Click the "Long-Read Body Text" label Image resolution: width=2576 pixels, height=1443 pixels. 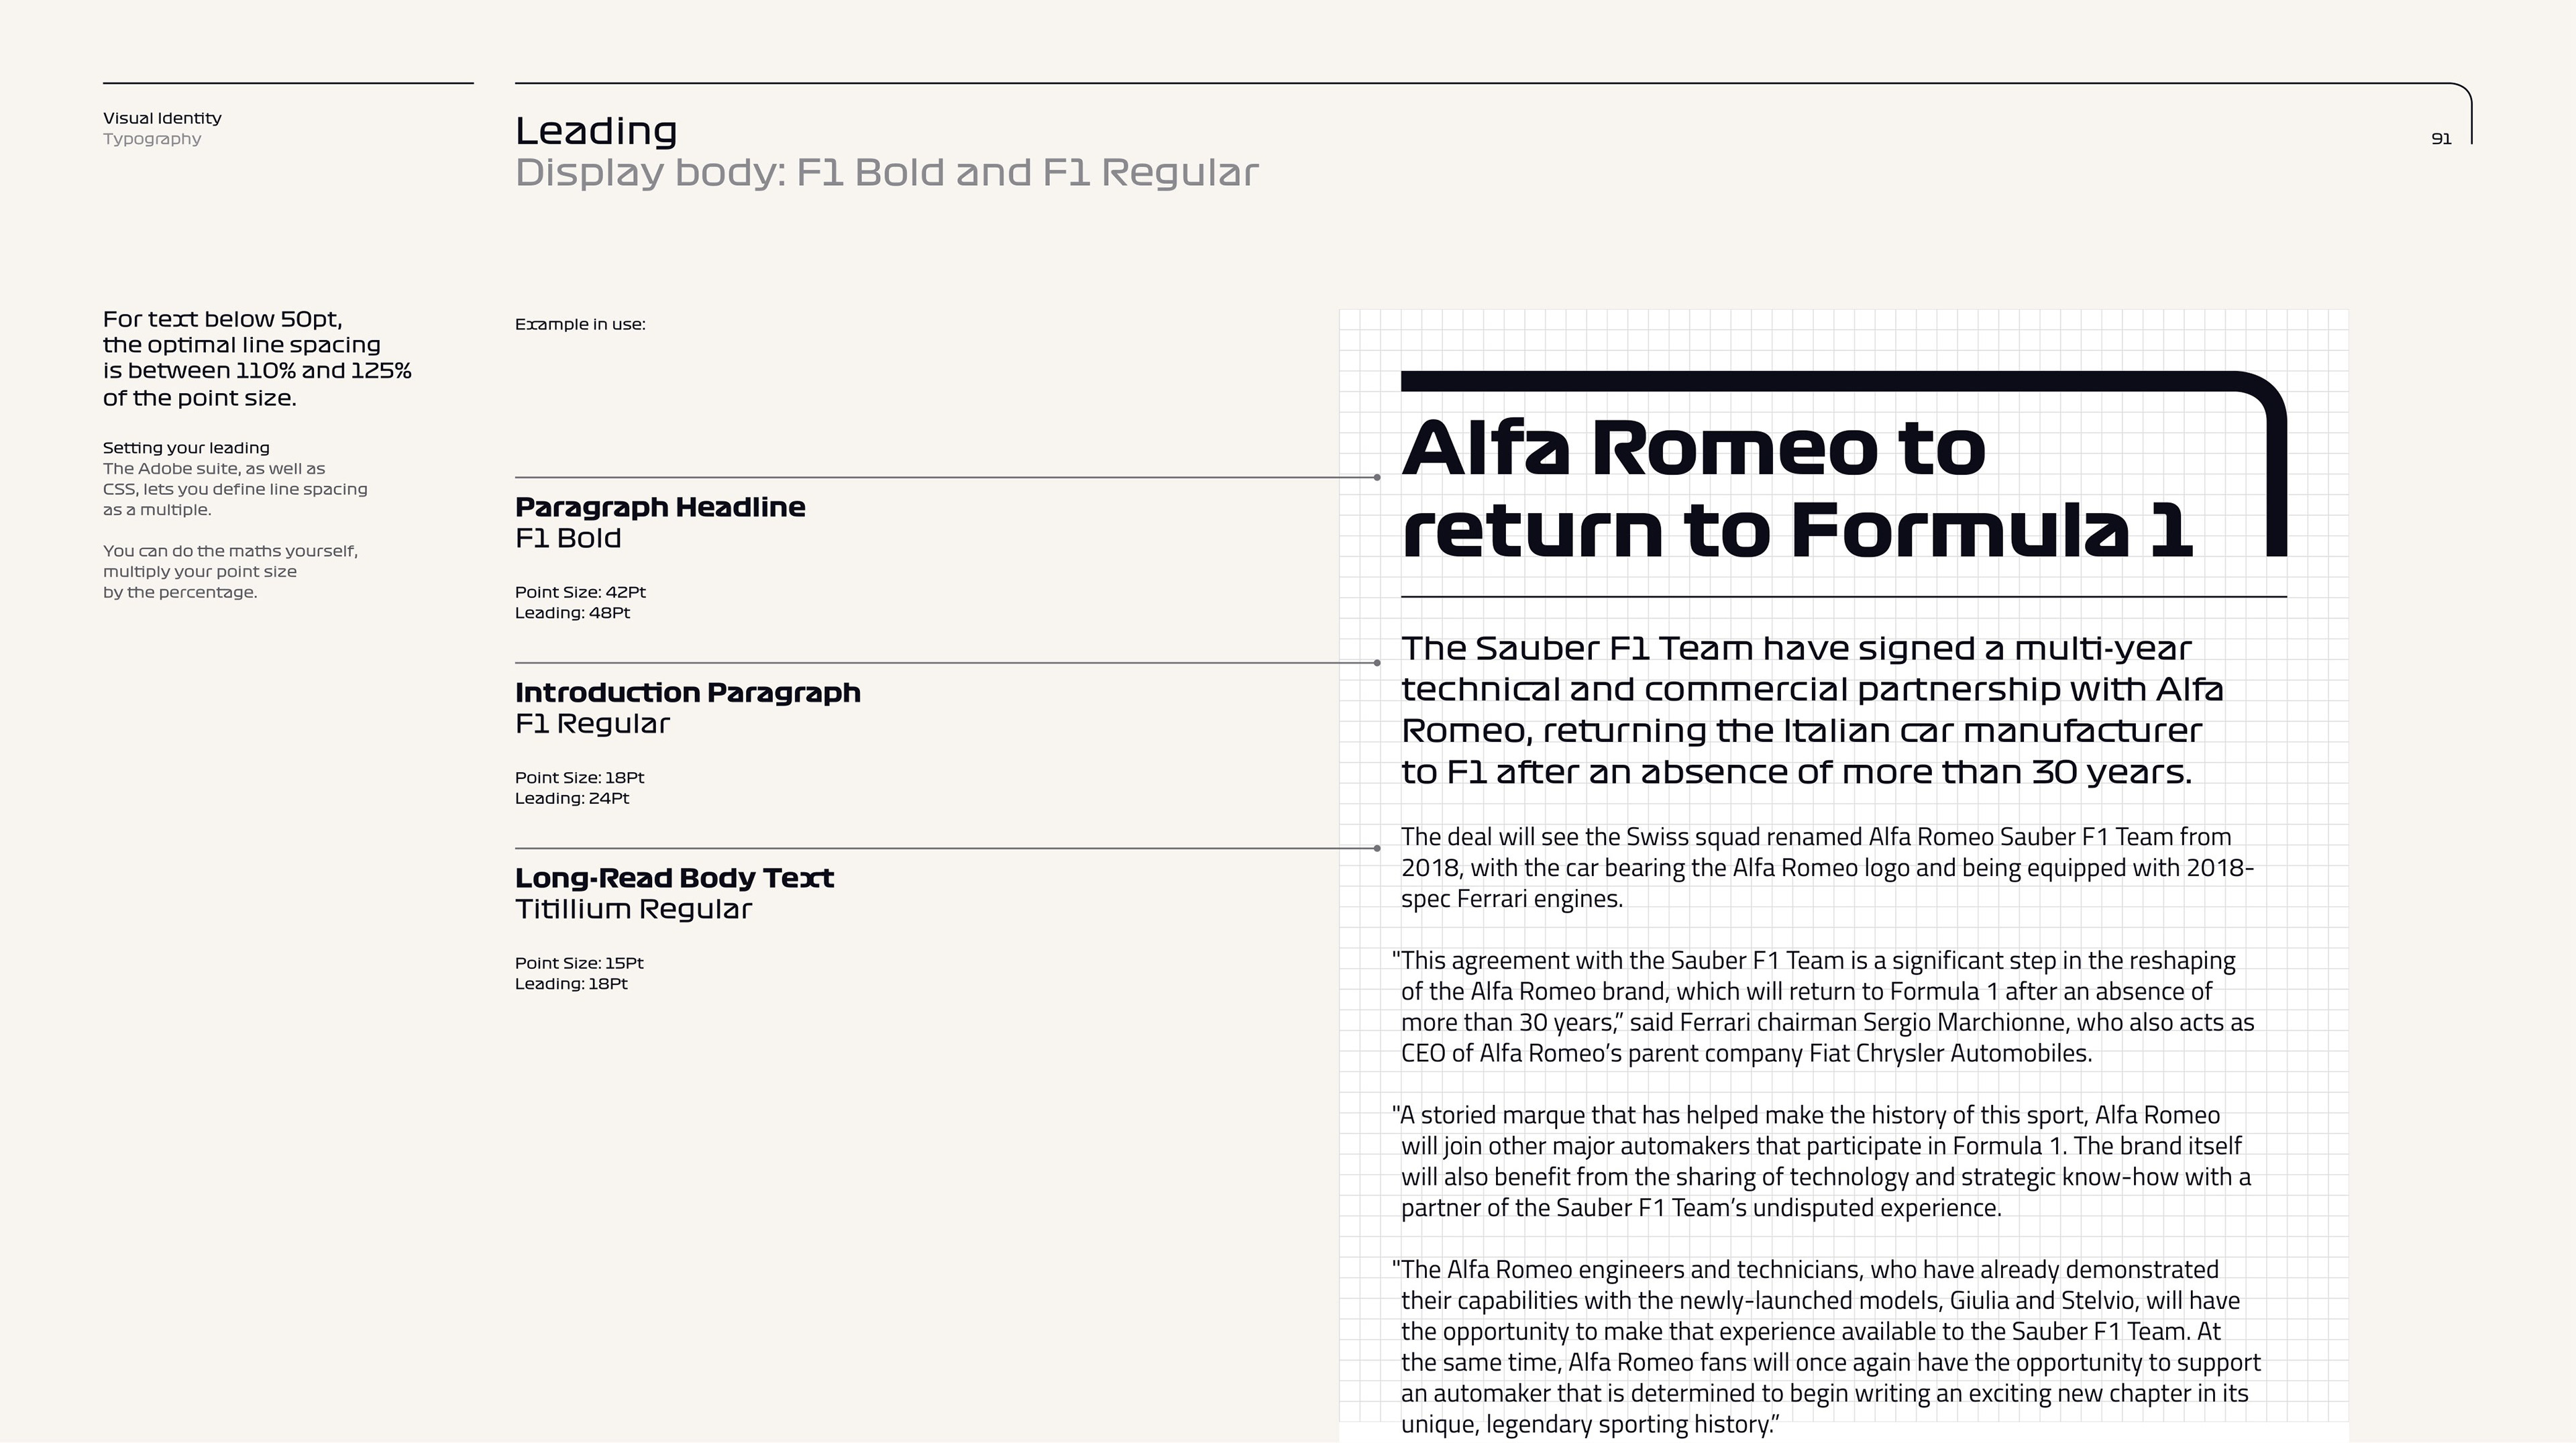pyautogui.click(x=674, y=878)
